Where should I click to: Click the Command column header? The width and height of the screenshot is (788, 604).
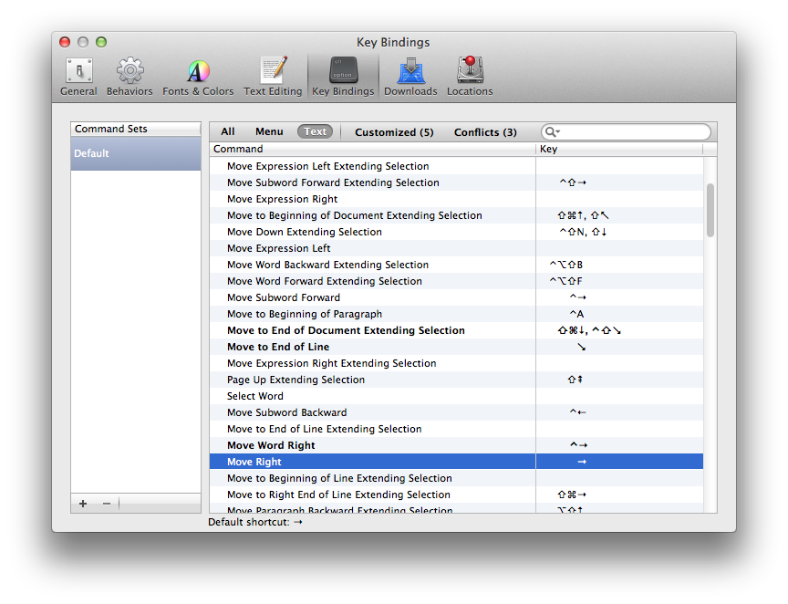372,149
